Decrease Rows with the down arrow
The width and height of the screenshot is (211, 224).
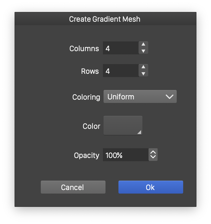pos(143,74)
